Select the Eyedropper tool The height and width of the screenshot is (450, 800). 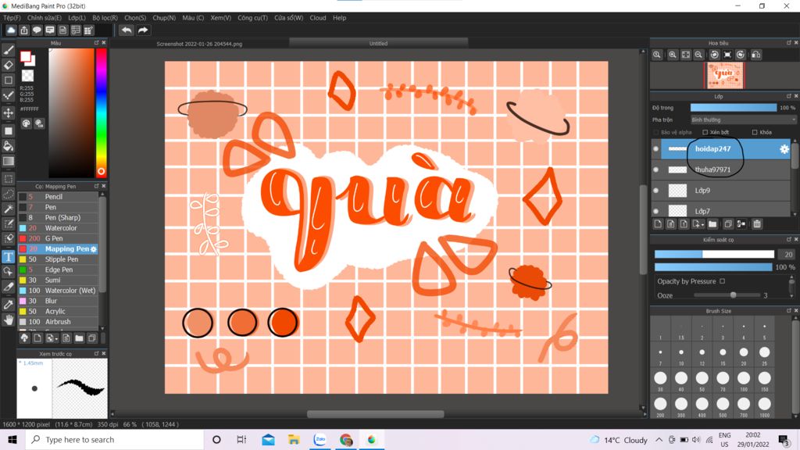click(8, 305)
